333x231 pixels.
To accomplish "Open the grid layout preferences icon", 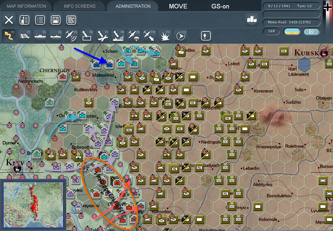I will point(71,20).
